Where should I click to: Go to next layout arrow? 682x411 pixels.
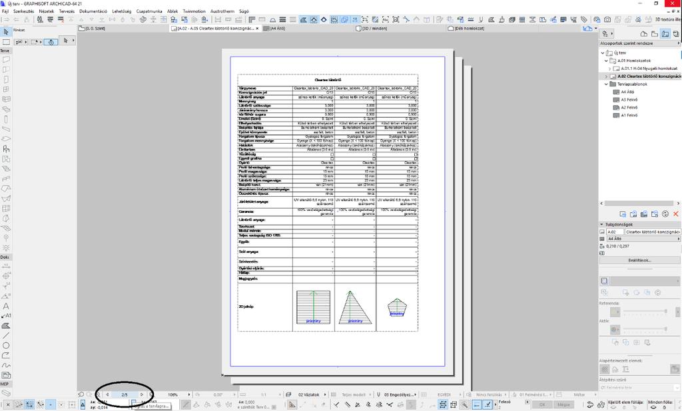pyautogui.click(x=142, y=394)
